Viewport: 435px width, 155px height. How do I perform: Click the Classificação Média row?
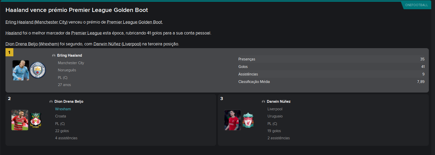coord(331,82)
